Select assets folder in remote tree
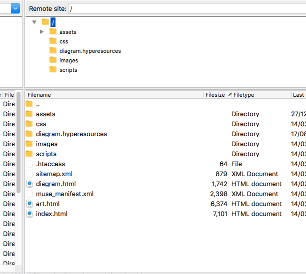Screen dimensions: 306x274 point(67,32)
